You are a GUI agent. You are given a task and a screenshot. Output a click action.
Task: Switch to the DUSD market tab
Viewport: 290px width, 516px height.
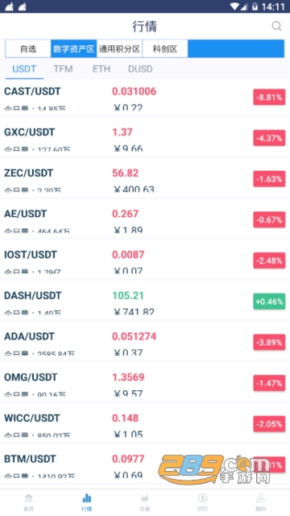tap(140, 69)
